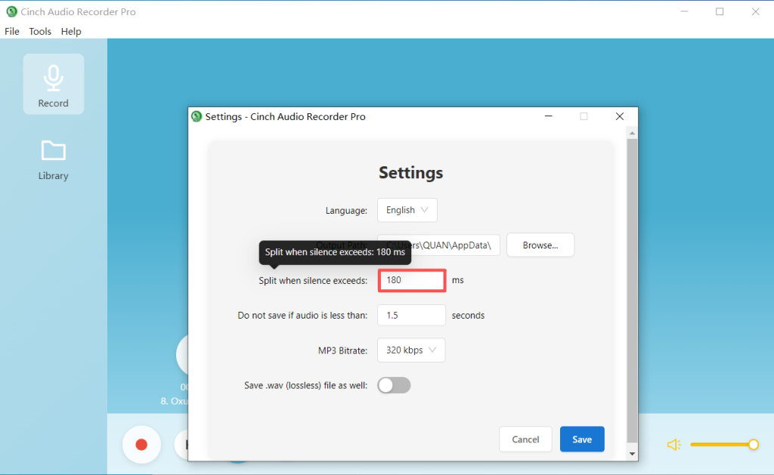Open the Tools menu

coord(40,32)
